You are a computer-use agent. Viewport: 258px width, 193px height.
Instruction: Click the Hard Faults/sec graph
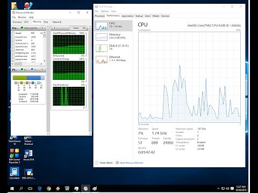[x=69, y=96]
